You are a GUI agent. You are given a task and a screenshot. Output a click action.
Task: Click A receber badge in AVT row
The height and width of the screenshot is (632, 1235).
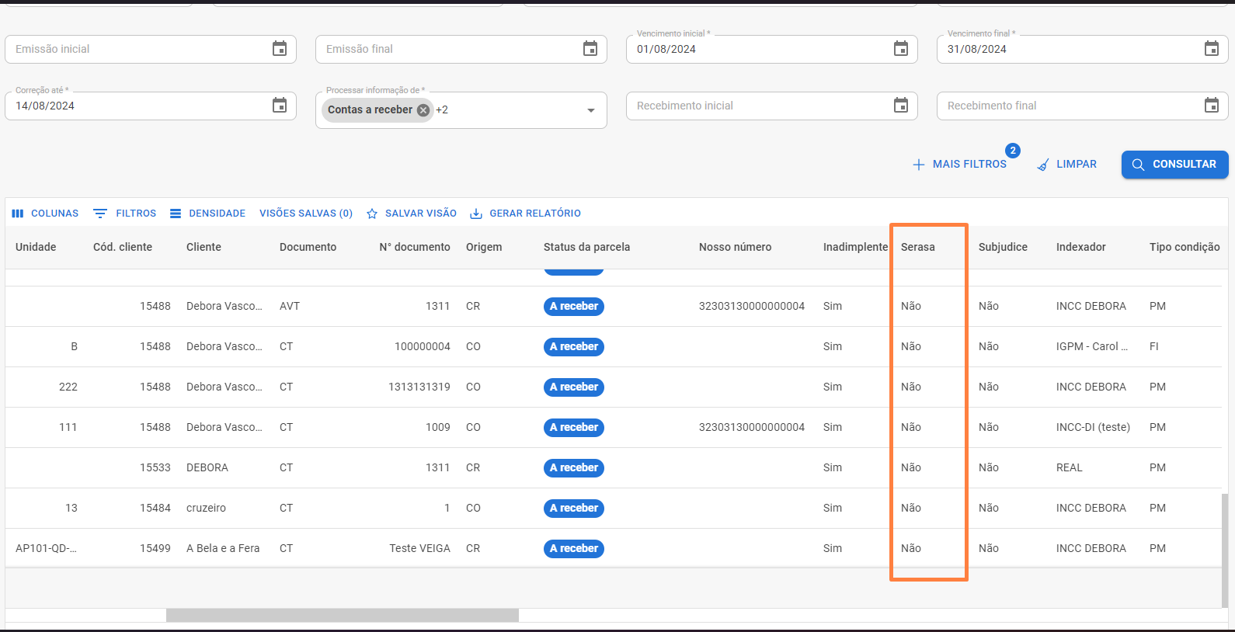574,306
